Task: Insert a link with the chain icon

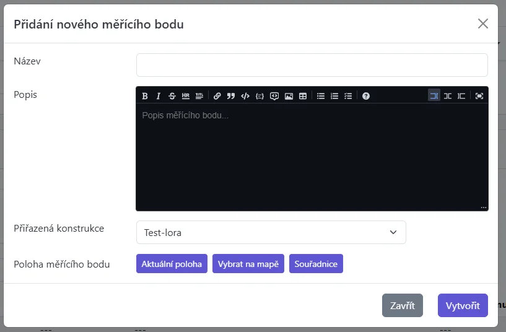Action: tap(217, 96)
